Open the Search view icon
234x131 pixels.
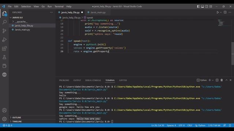[x=4, y=22]
